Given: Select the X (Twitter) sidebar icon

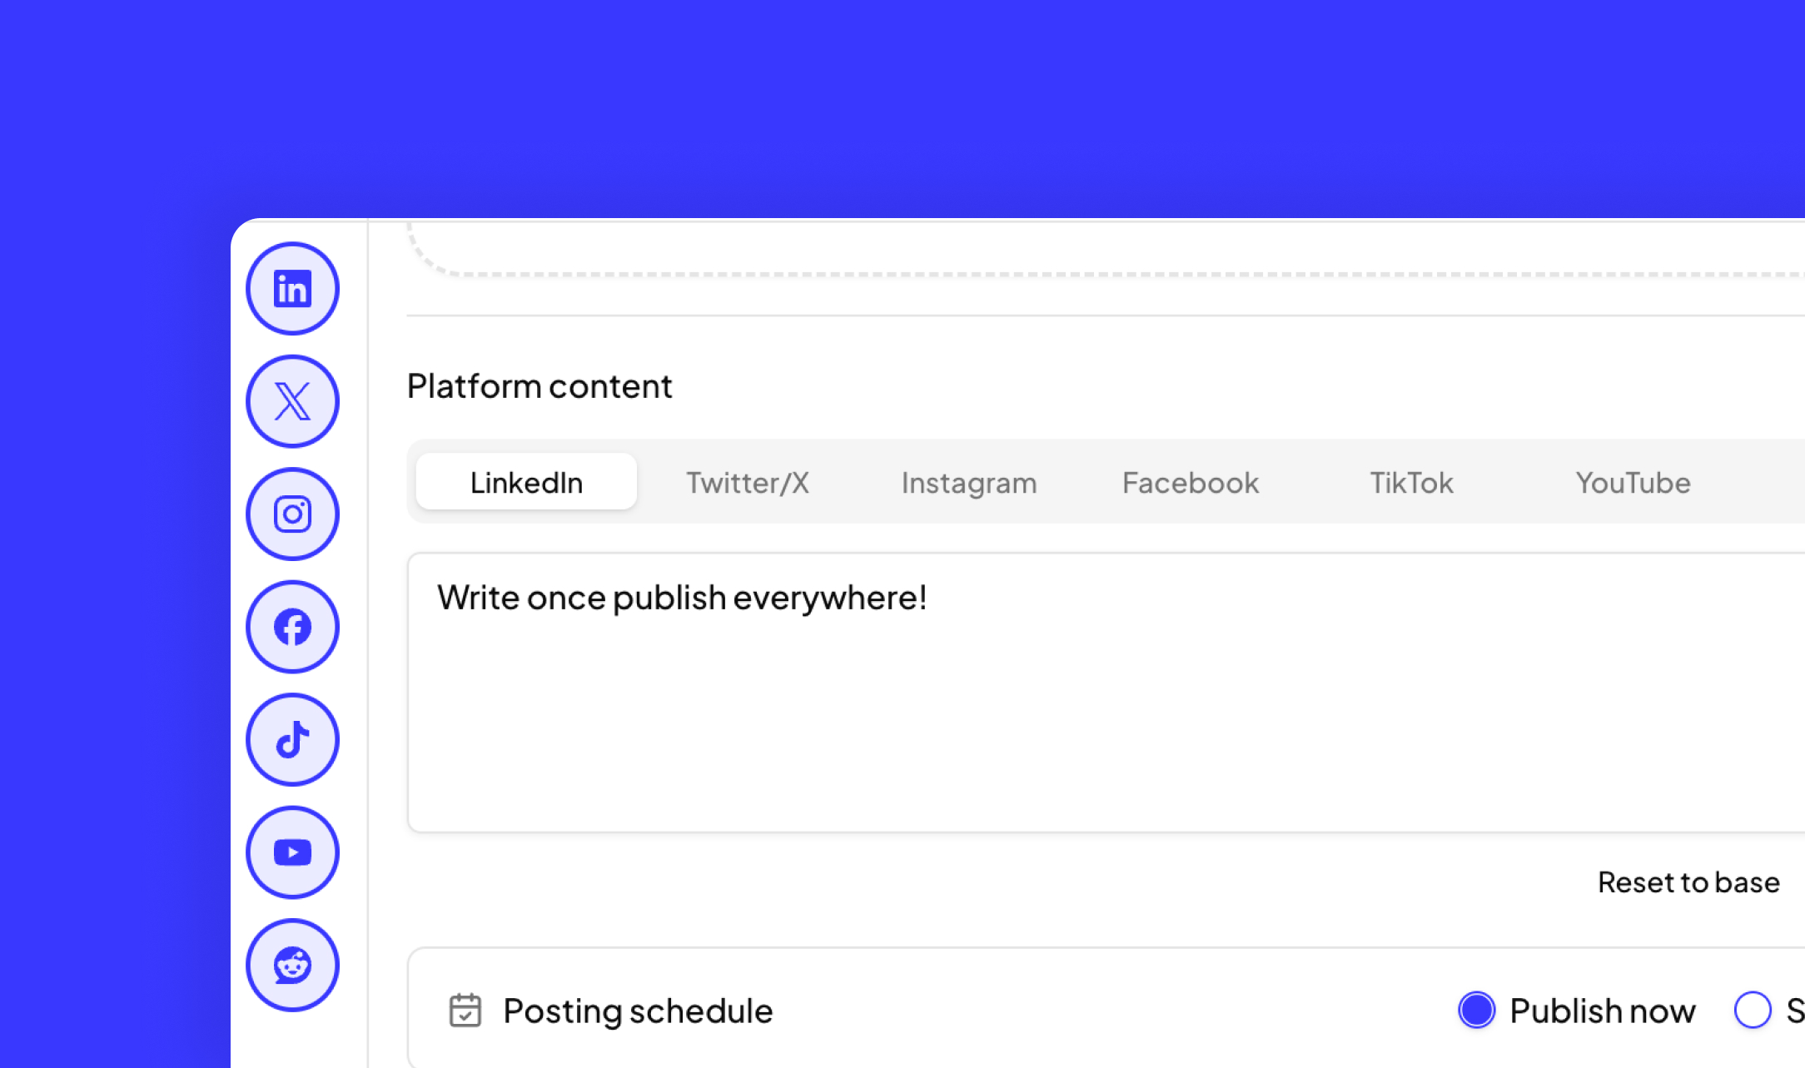Looking at the screenshot, I should click(x=292, y=401).
